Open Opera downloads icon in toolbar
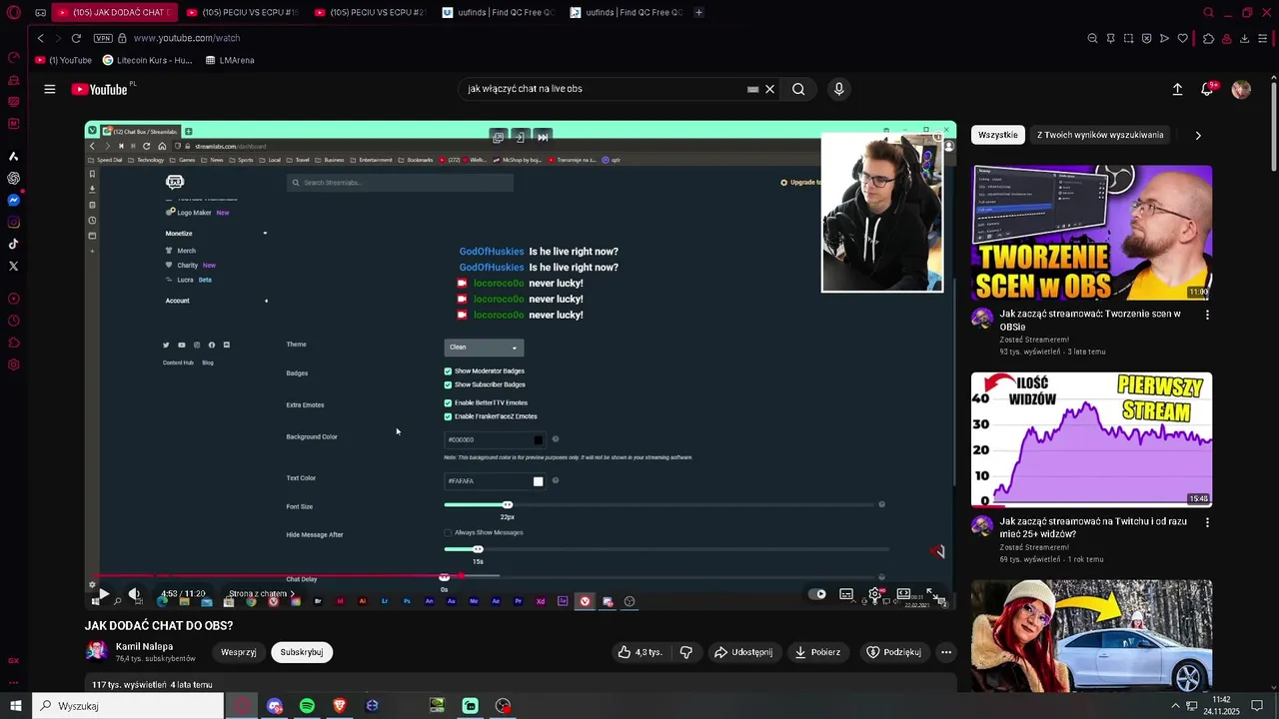This screenshot has width=1279, height=719. pos(1244,38)
